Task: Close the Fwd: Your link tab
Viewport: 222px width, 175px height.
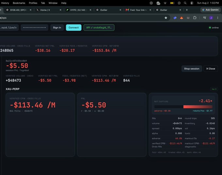Action: pyautogui.click(x=151, y=10)
